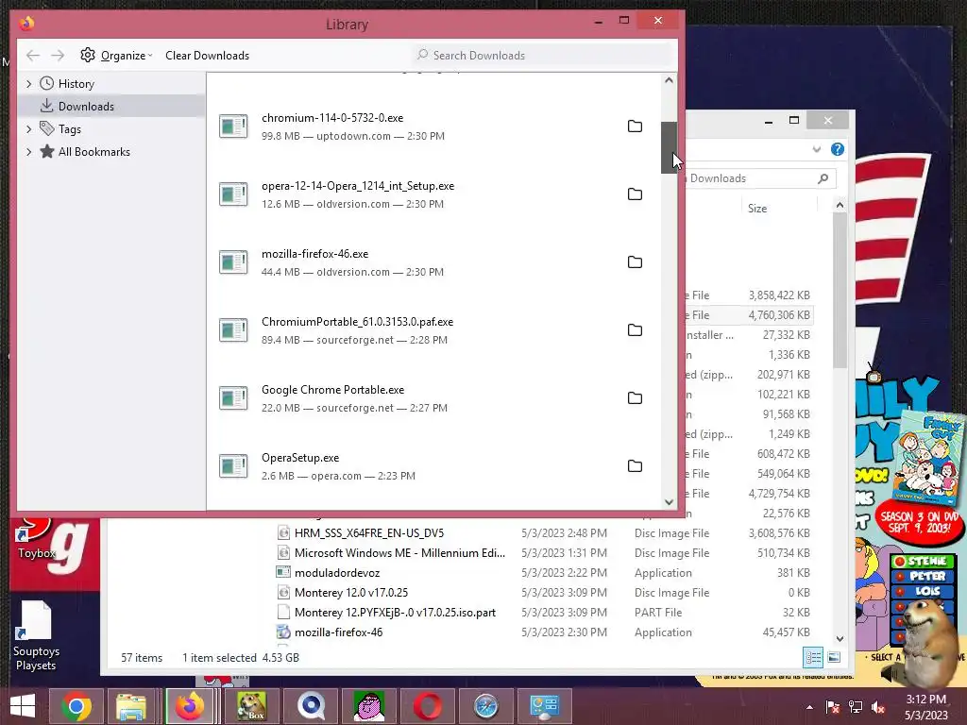The image size is (967, 725).
Task: Open Windows Start button
Action: [23, 706]
